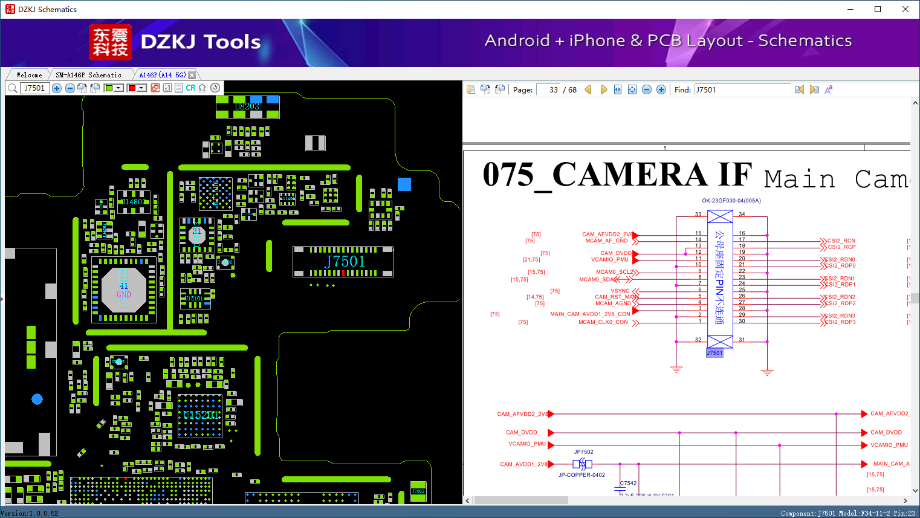Viewport: 920px width, 518px height.
Task: Click the red highlight color swatch
Action: (x=132, y=88)
